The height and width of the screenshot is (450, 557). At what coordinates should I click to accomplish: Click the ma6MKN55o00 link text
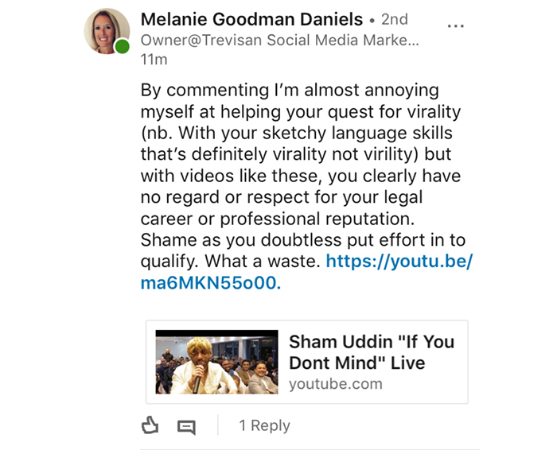click(211, 283)
